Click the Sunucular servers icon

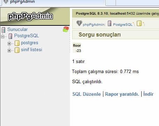pos(3,30)
